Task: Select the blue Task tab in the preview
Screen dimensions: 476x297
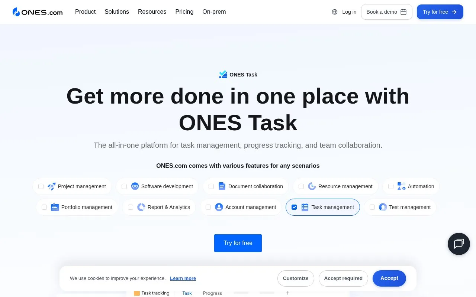Action: point(187,293)
